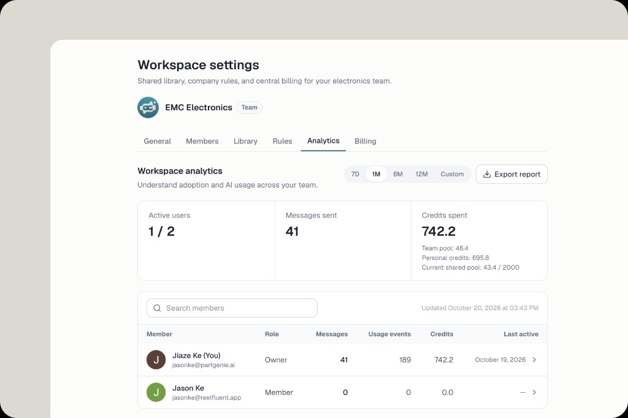Click the Credits spent 742.2 value
The image size is (628, 418).
coord(438,232)
